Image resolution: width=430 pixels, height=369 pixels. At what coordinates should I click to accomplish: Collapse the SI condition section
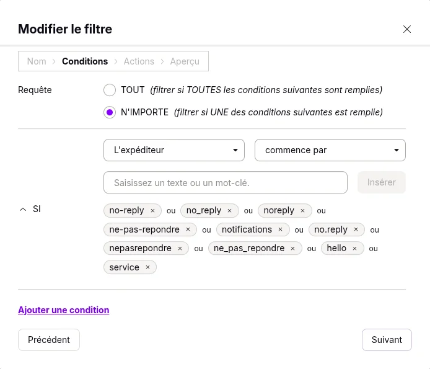(x=24, y=210)
